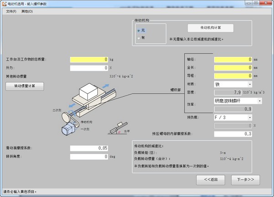The height and width of the screenshot is (197, 274).
Task: Minimize the motor selection window
Action: (x=249, y=3)
